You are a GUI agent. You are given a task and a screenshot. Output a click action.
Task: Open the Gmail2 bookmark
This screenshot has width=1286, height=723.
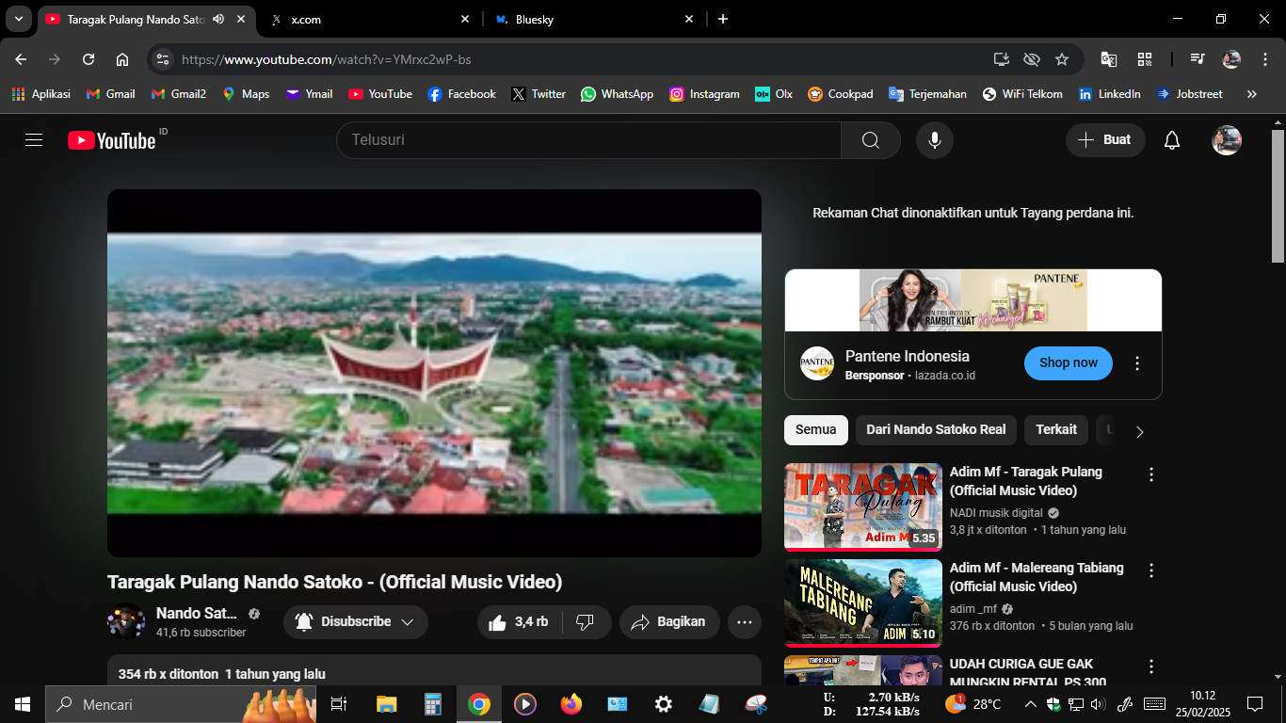click(x=179, y=94)
